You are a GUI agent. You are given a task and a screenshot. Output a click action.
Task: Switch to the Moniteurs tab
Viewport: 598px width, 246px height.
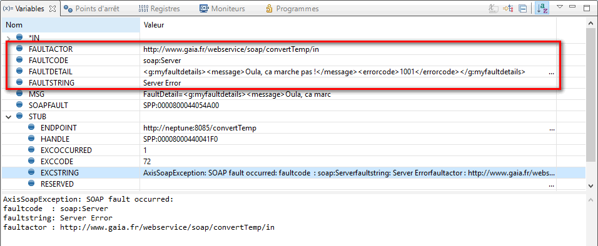pos(222,8)
